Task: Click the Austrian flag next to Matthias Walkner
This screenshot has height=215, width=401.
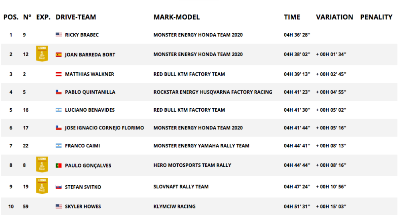Action: tap(59, 74)
